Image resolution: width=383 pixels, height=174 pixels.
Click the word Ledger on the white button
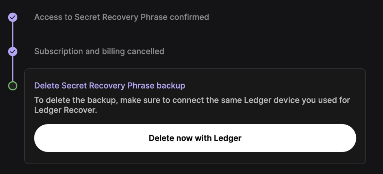(228, 138)
